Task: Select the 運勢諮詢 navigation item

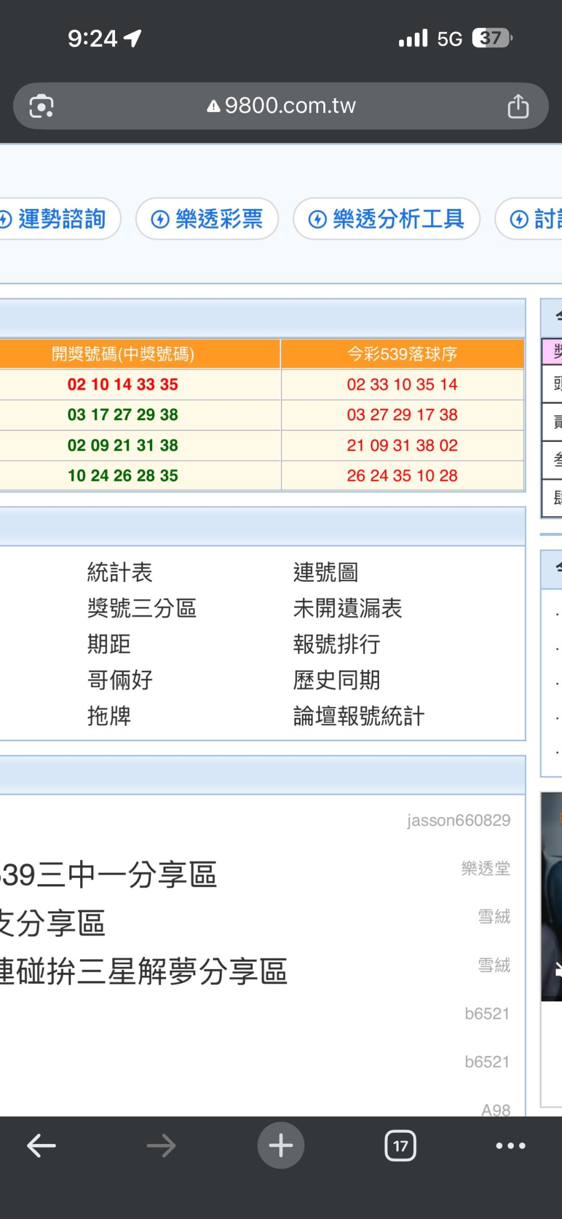Action: (57, 219)
